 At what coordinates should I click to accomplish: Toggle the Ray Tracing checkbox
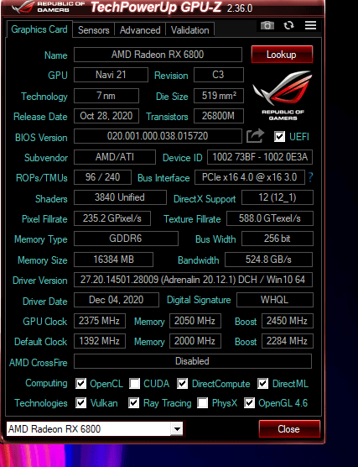tap(134, 403)
